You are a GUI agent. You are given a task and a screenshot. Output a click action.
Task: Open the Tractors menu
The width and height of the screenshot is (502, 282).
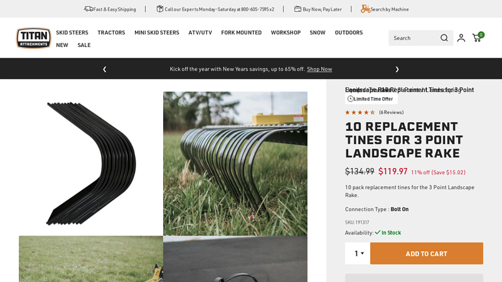(x=111, y=33)
